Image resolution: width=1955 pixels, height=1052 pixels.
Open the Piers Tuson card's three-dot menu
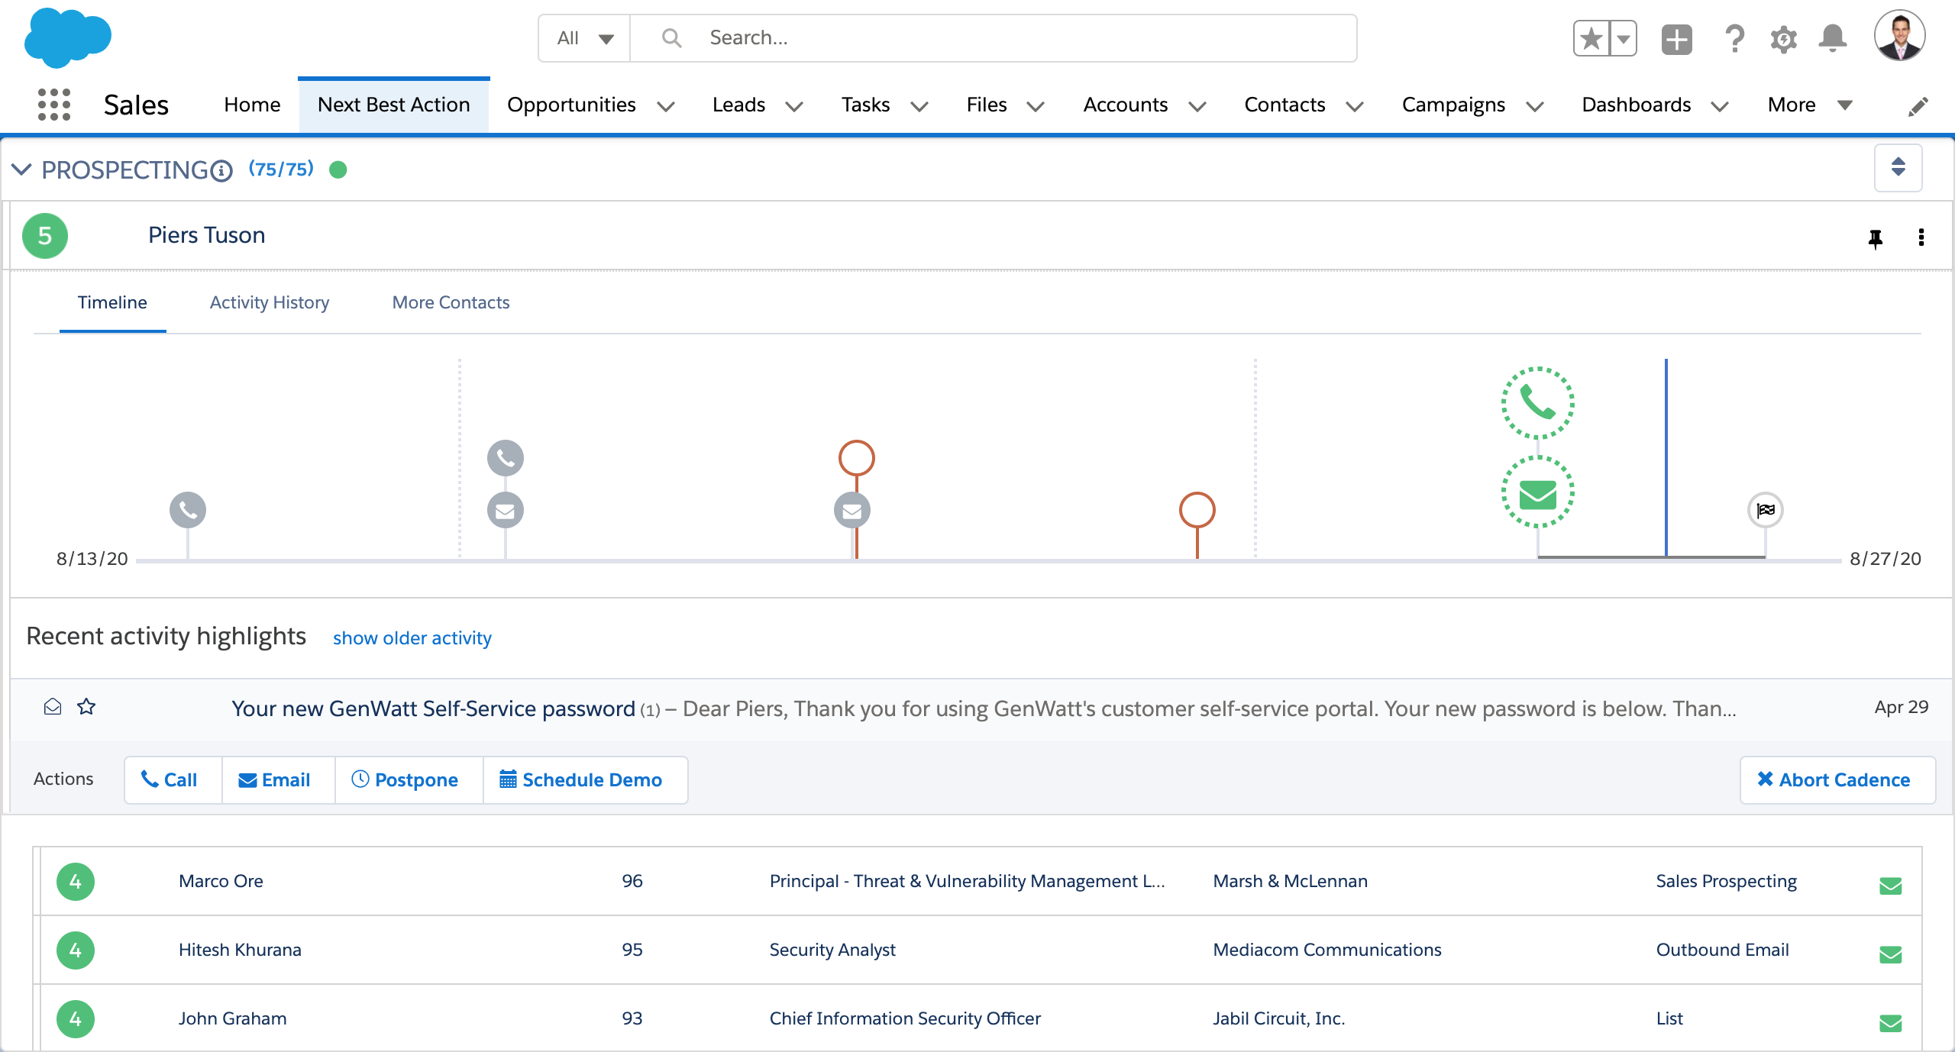coord(1921,237)
